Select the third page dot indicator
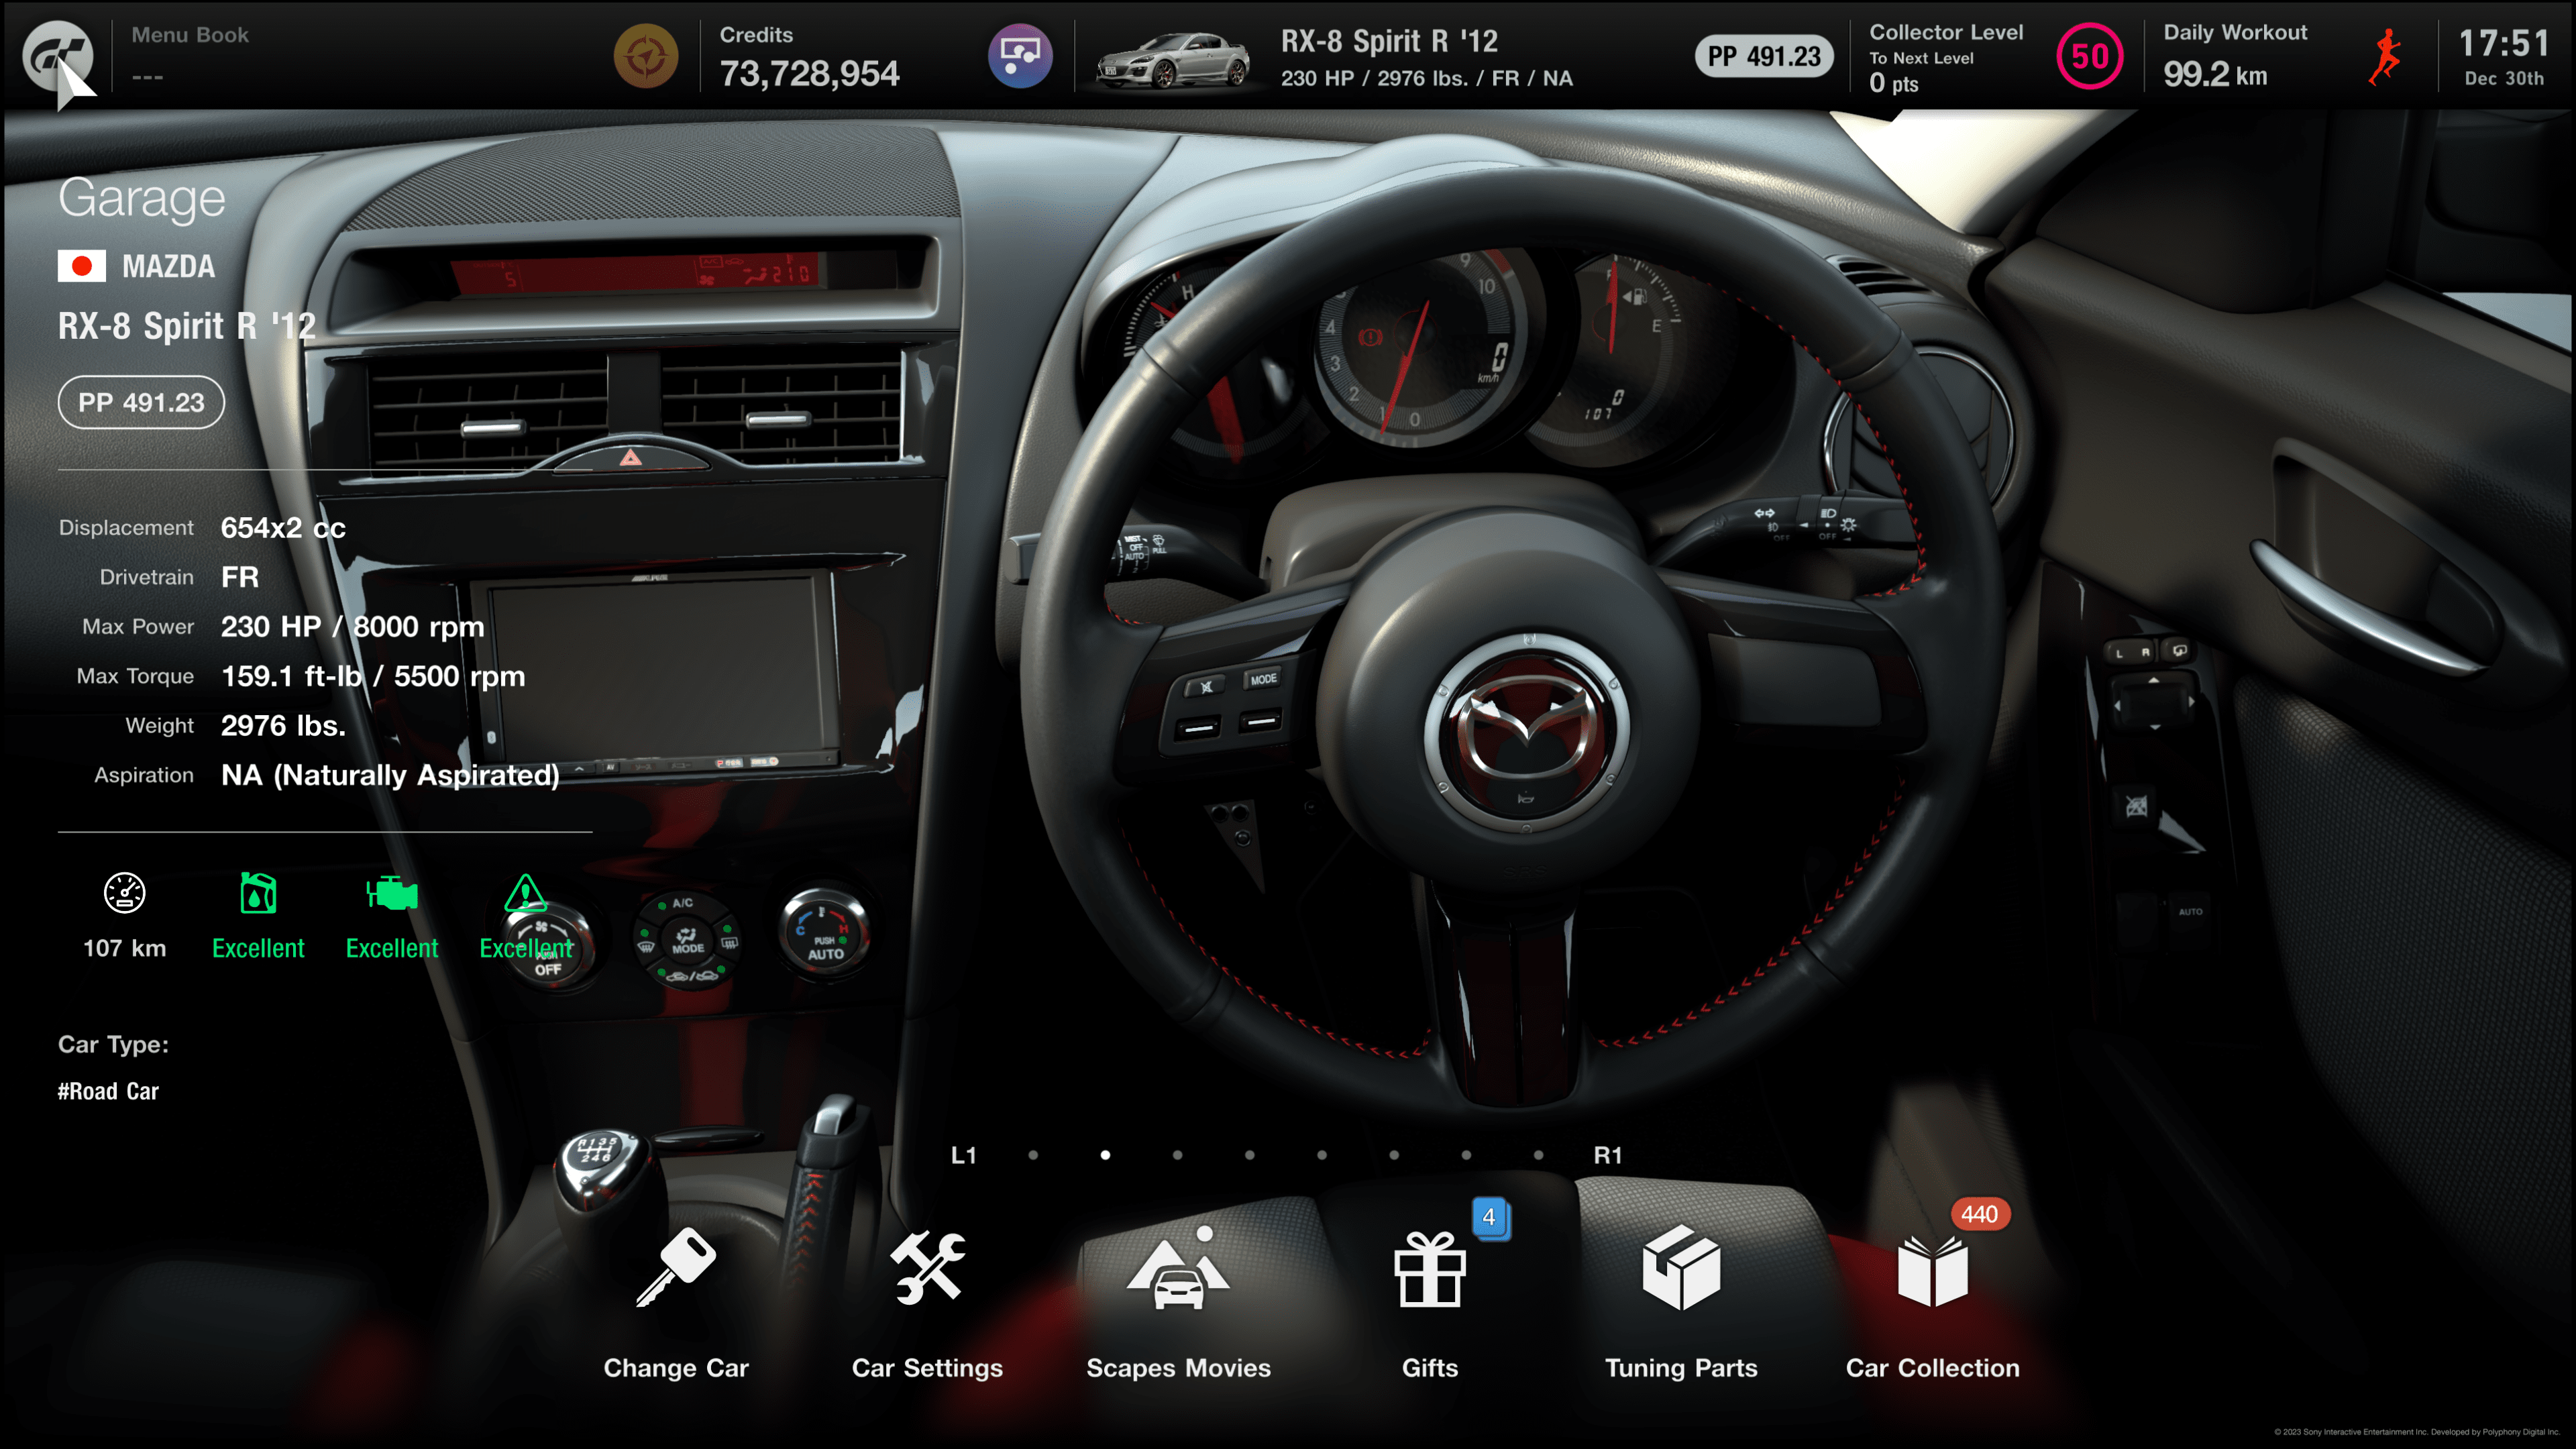 tap(1177, 1155)
